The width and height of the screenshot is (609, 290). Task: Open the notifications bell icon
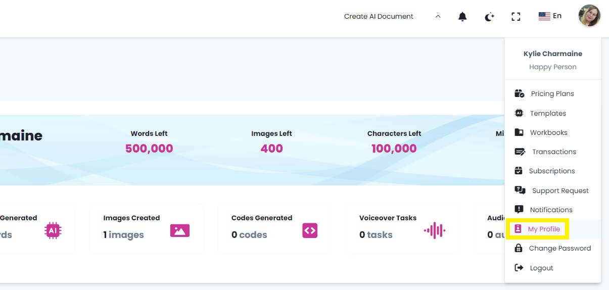[462, 17]
